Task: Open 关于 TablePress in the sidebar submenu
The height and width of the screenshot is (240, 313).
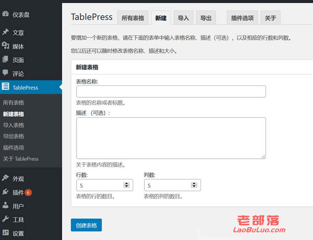Action: point(21,159)
